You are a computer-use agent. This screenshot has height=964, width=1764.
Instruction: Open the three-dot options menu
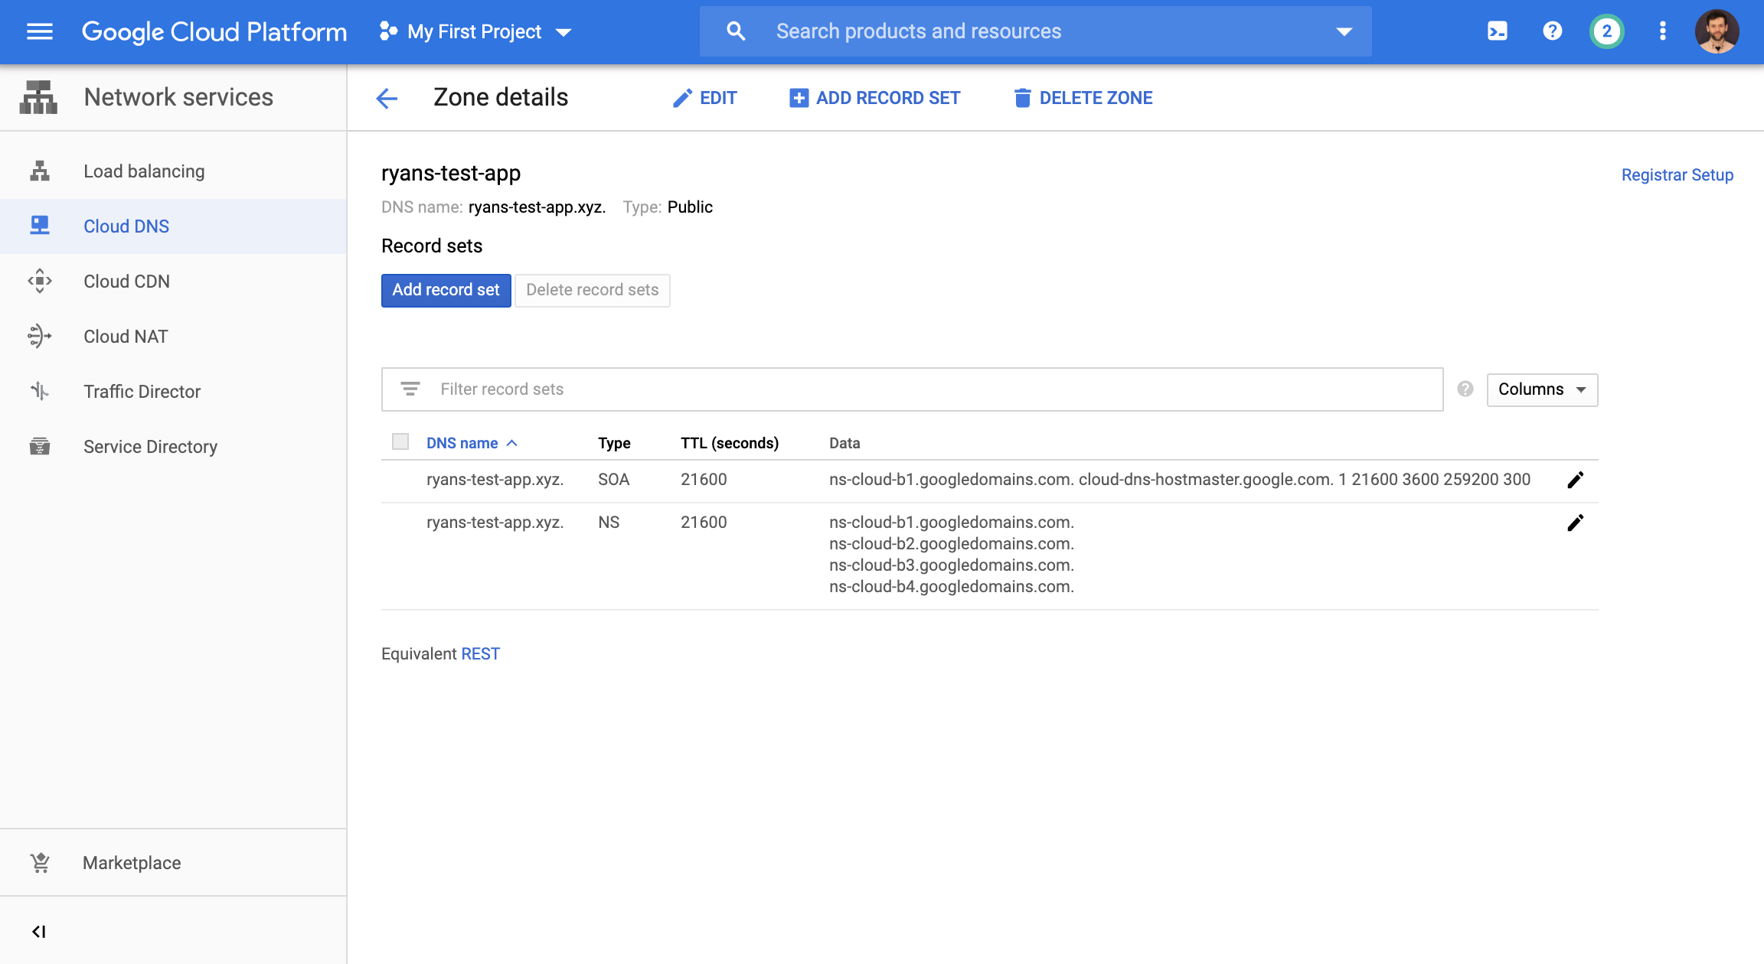pyautogui.click(x=1661, y=31)
